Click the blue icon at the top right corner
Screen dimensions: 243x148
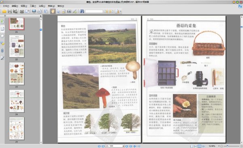[240, 6]
